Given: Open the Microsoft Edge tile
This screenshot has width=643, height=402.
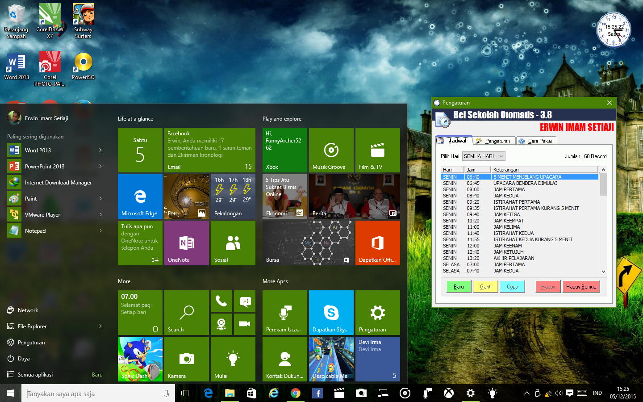Looking at the screenshot, I should coord(140,197).
